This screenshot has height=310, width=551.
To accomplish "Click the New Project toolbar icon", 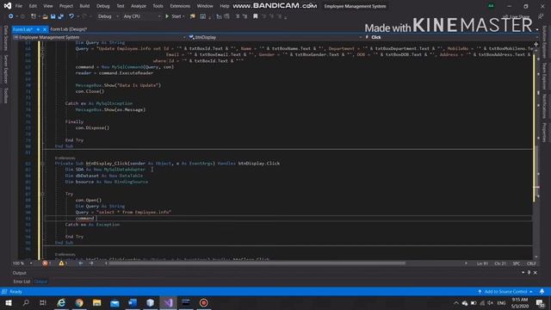I will [x=34, y=16].
